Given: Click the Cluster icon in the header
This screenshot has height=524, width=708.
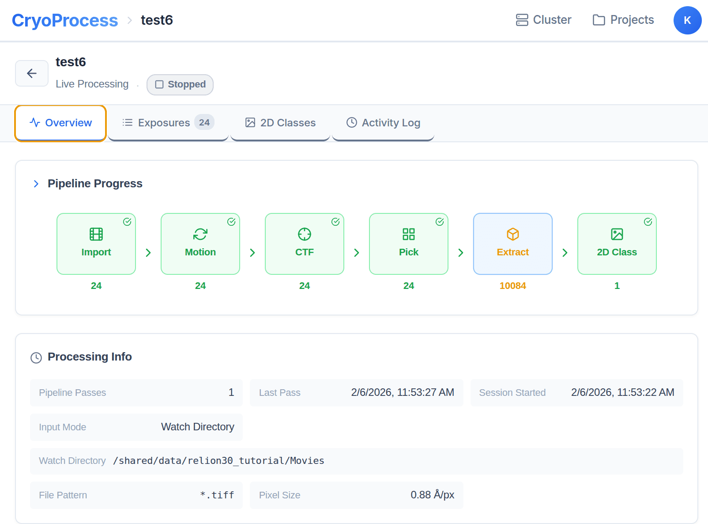Looking at the screenshot, I should (x=522, y=19).
